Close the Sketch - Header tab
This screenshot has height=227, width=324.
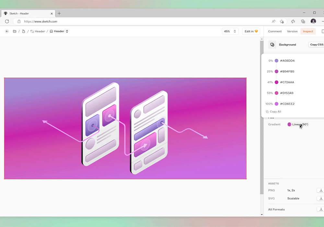coord(52,14)
